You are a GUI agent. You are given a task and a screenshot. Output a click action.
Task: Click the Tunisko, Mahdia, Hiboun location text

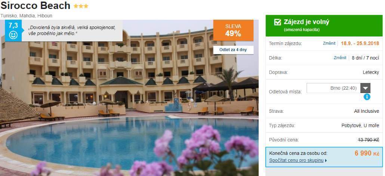(26, 16)
